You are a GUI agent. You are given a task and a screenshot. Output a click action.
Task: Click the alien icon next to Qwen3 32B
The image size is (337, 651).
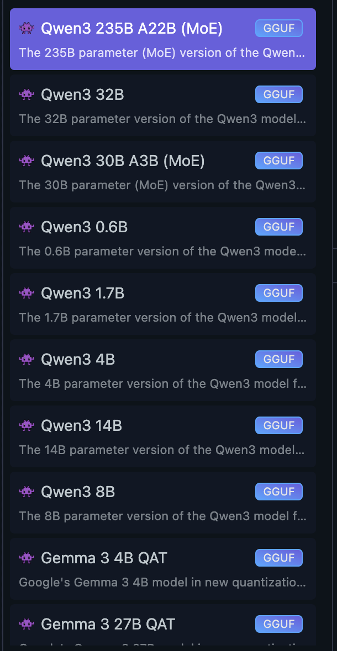click(26, 94)
